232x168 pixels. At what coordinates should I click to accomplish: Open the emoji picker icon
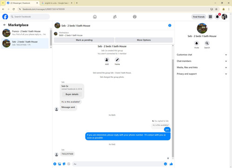click(165, 164)
